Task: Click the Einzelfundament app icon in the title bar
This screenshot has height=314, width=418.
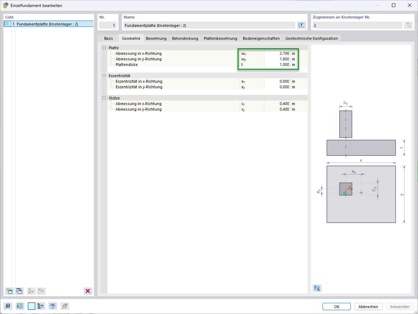Action: point(6,5)
